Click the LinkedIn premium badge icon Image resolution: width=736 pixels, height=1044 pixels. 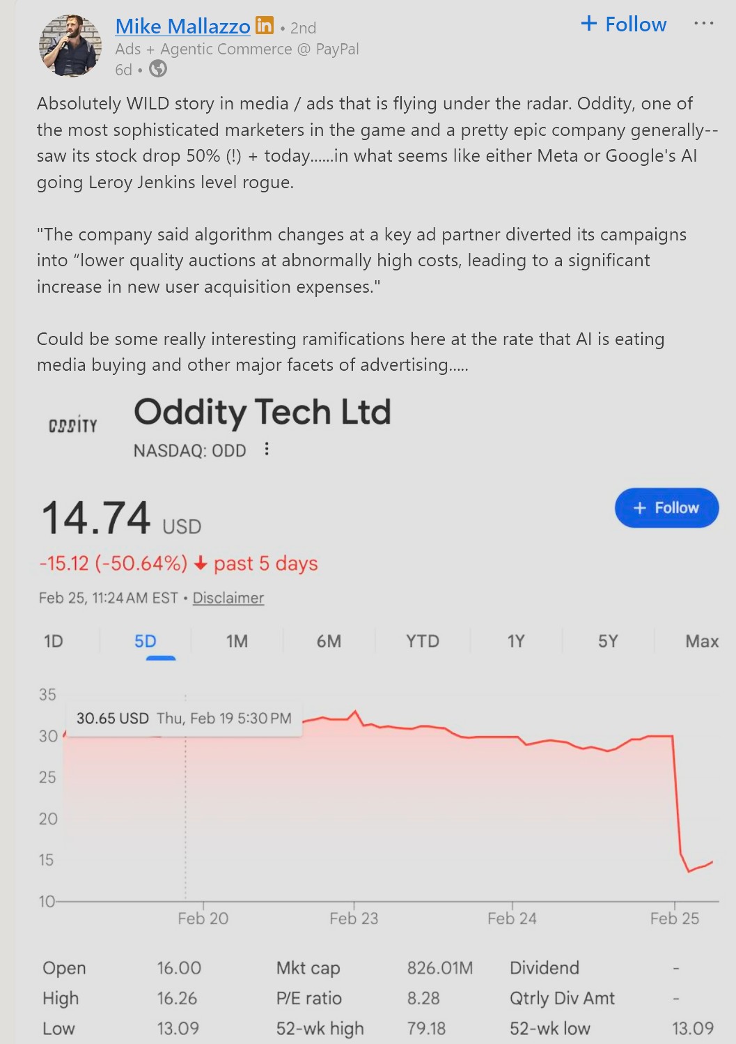[265, 26]
